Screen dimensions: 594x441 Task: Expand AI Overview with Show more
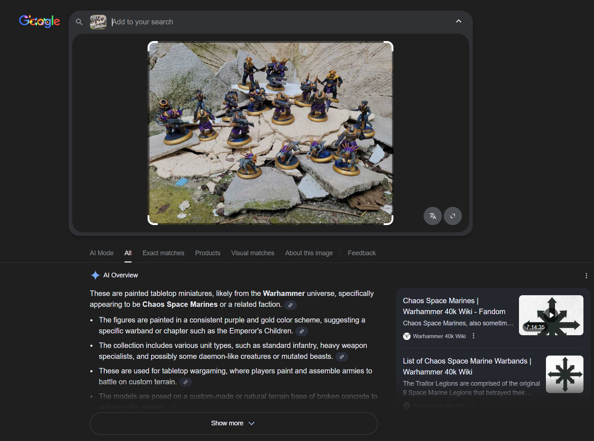point(233,423)
